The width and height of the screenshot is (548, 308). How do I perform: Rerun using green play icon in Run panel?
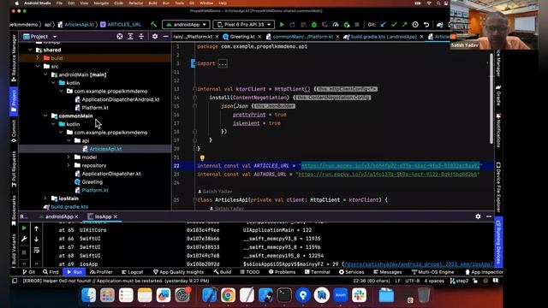(24, 228)
